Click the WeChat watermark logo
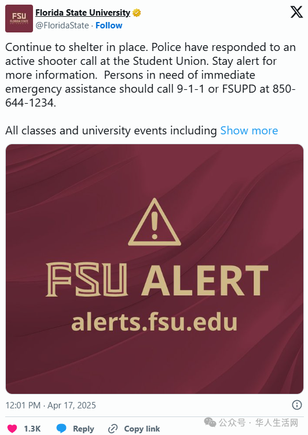Image resolution: width=308 pixels, height=435 pixels. click(x=210, y=423)
